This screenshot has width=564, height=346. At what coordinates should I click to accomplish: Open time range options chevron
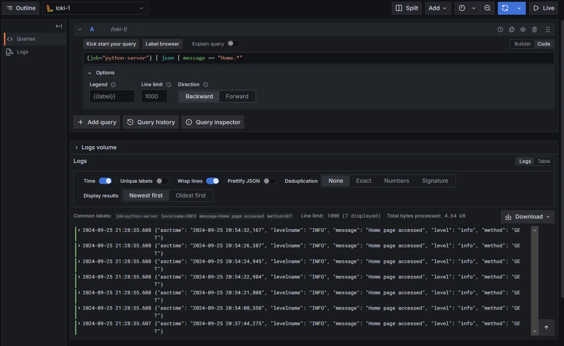[x=474, y=8]
